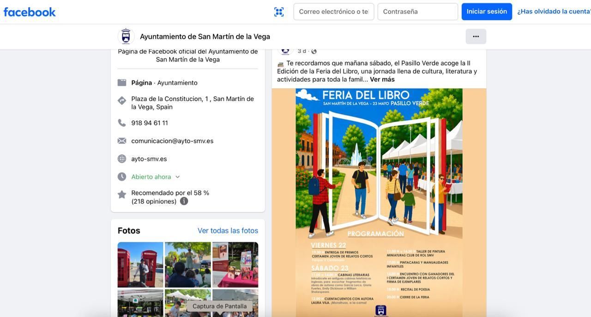The height and width of the screenshot is (317, 591).
Task: Click the address directions icon
Action: click(122, 100)
